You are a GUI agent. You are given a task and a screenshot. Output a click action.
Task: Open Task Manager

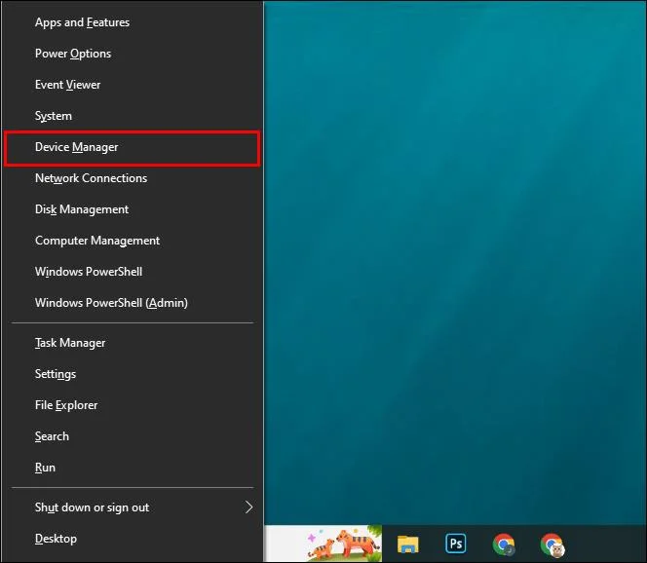click(x=133, y=343)
